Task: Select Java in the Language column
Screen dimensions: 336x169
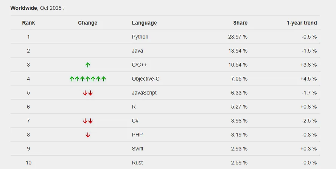Action: (x=137, y=51)
